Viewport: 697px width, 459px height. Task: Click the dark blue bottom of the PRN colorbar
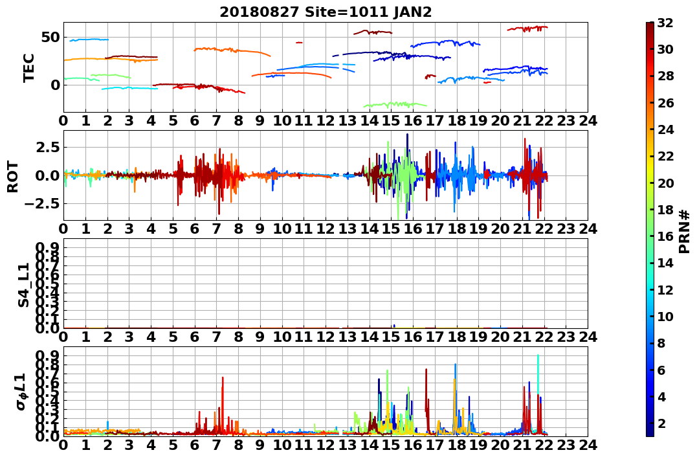coord(650,431)
